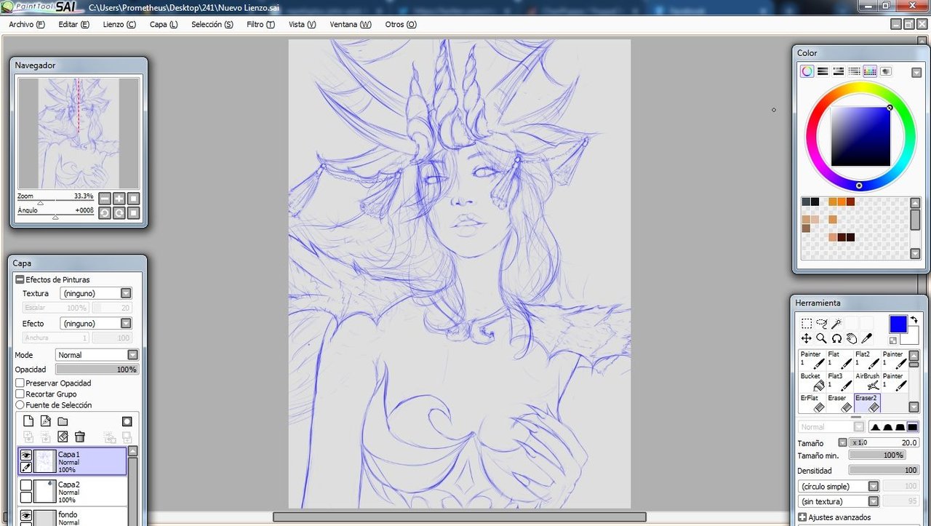
Task: Select the Rotate canvas tool
Action: click(x=836, y=338)
